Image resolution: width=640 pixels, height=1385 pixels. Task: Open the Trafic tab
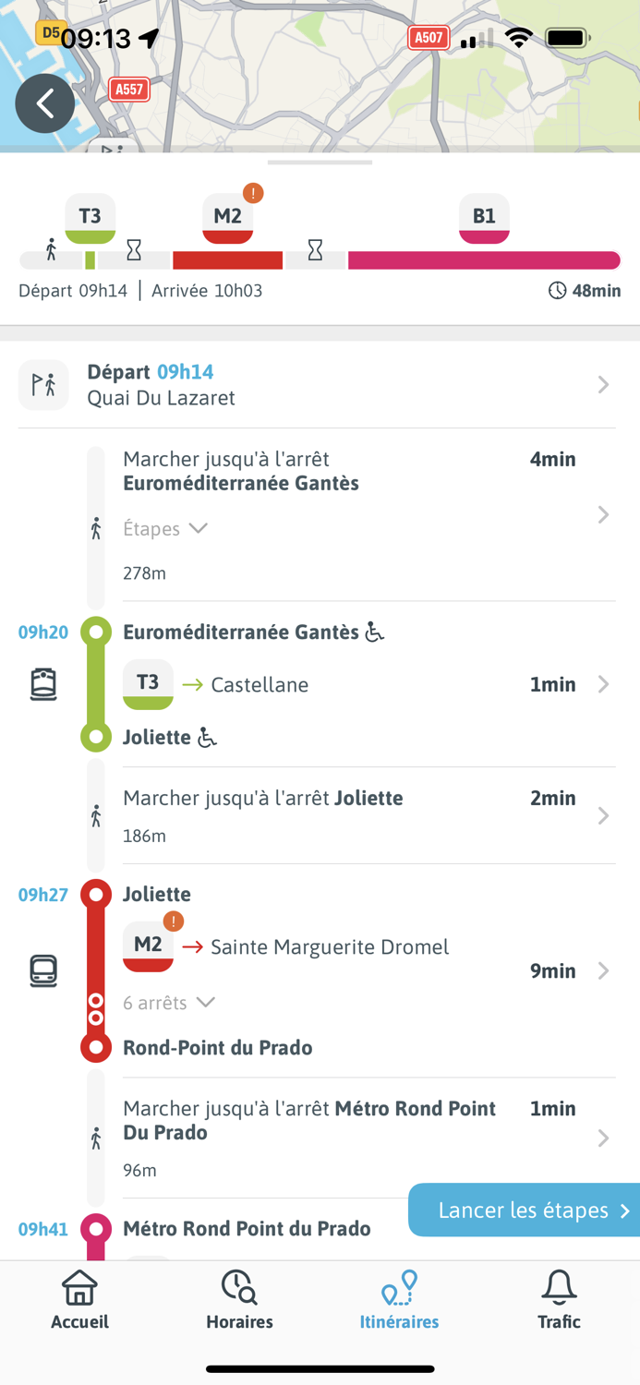coord(559,1299)
